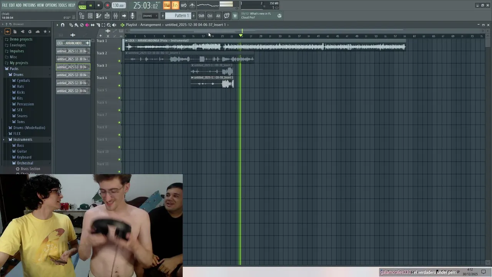Select the Paint brush tool
Image resolution: width=492 pixels, height=277 pixels.
(x=76, y=25)
